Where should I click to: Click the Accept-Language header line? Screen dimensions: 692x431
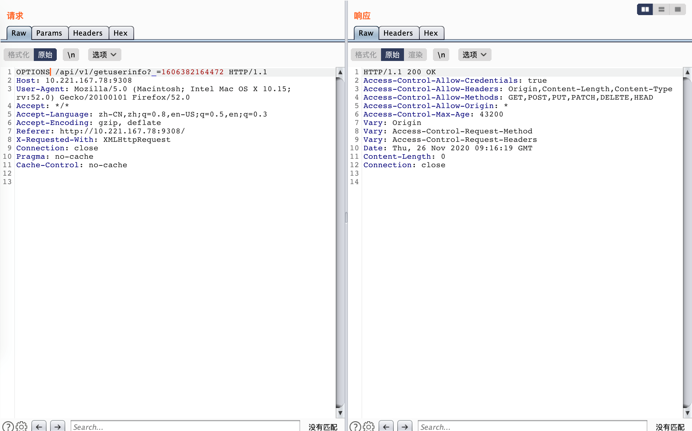tap(142, 114)
